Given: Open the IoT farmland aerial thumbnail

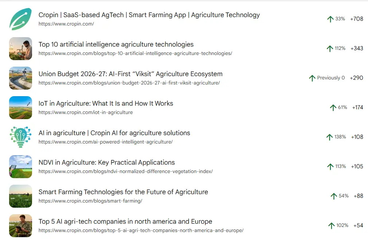Looking at the screenshot, I should point(20,107).
